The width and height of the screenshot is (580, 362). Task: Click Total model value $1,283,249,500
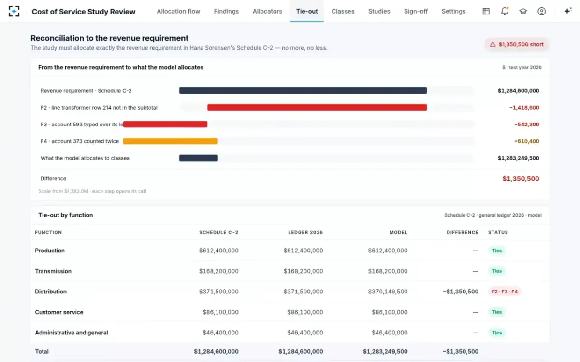point(385,351)
